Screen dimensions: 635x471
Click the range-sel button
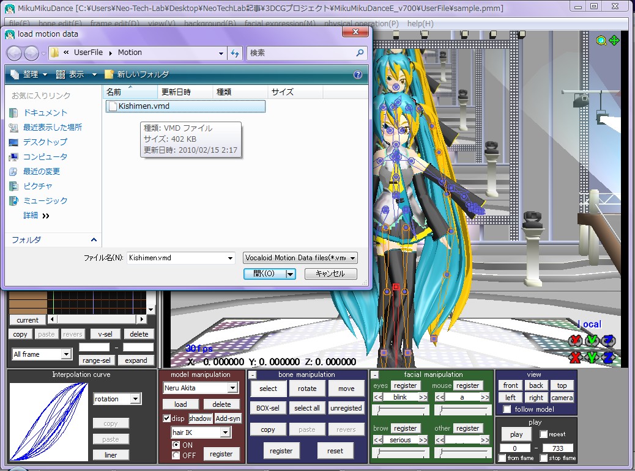point(97,360)
